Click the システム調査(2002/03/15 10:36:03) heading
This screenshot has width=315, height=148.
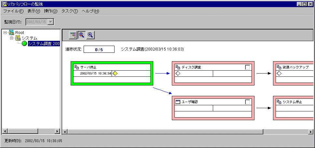pos(153,50)
